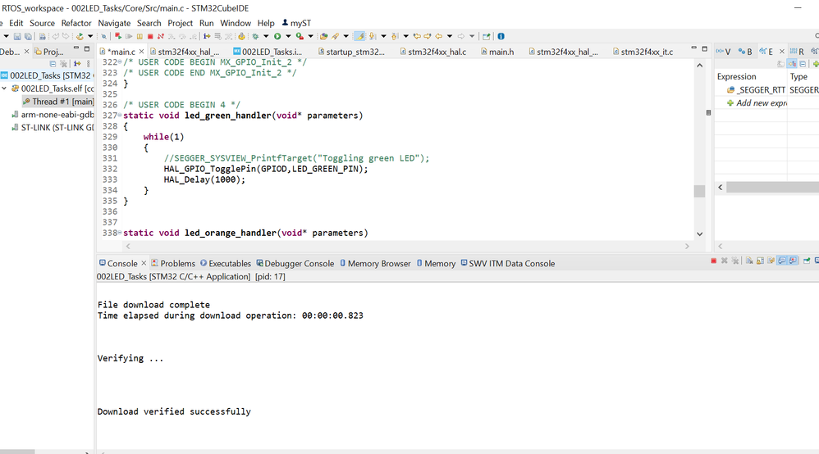Open the 002LED_Tasks.ioc editor tab
This screenshot has width=819, height=454.
tap(268, 52)
